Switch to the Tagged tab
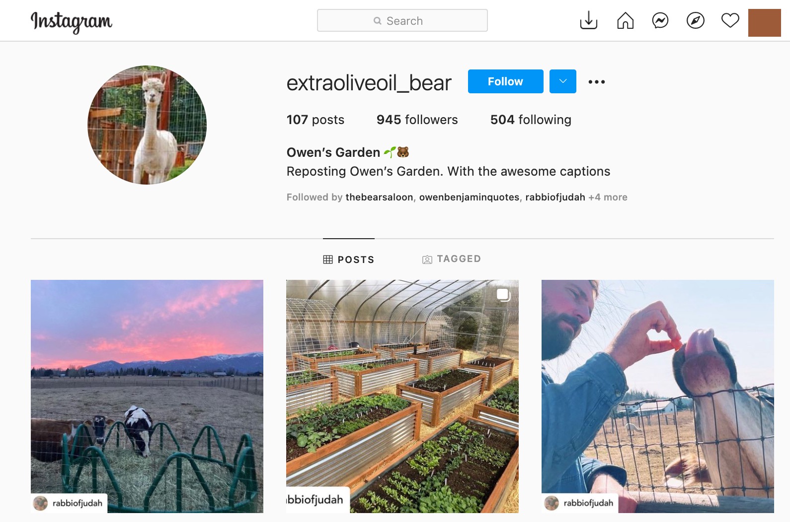 [x=452, y=259]
